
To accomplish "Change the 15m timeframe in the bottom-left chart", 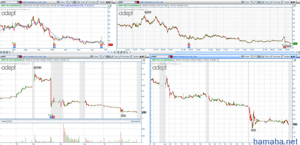I will 108,57.
